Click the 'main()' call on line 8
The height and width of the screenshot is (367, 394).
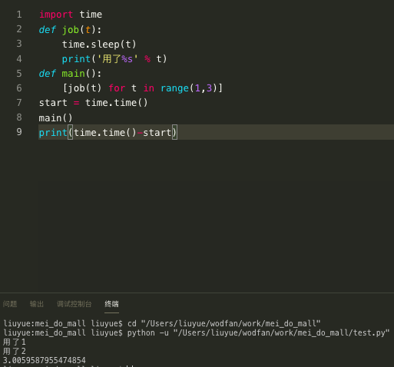point(56,118)
